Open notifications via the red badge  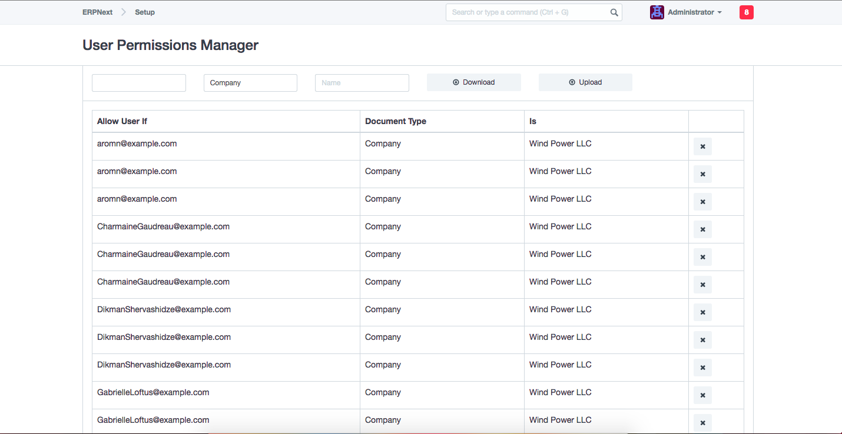[746, 12]
